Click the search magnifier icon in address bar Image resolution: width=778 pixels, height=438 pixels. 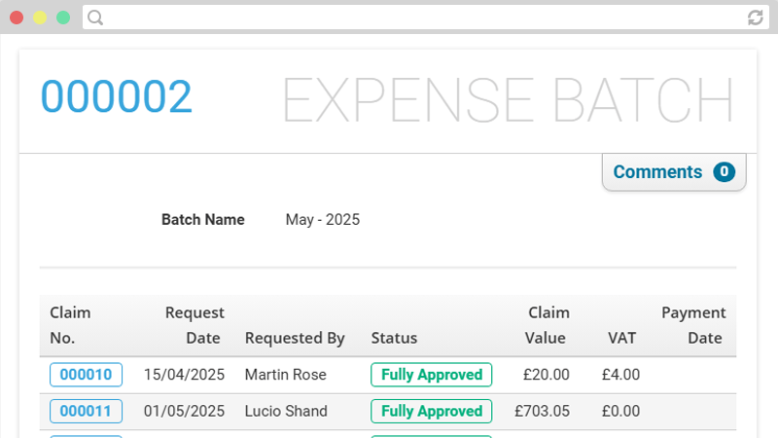pos(95,18)
